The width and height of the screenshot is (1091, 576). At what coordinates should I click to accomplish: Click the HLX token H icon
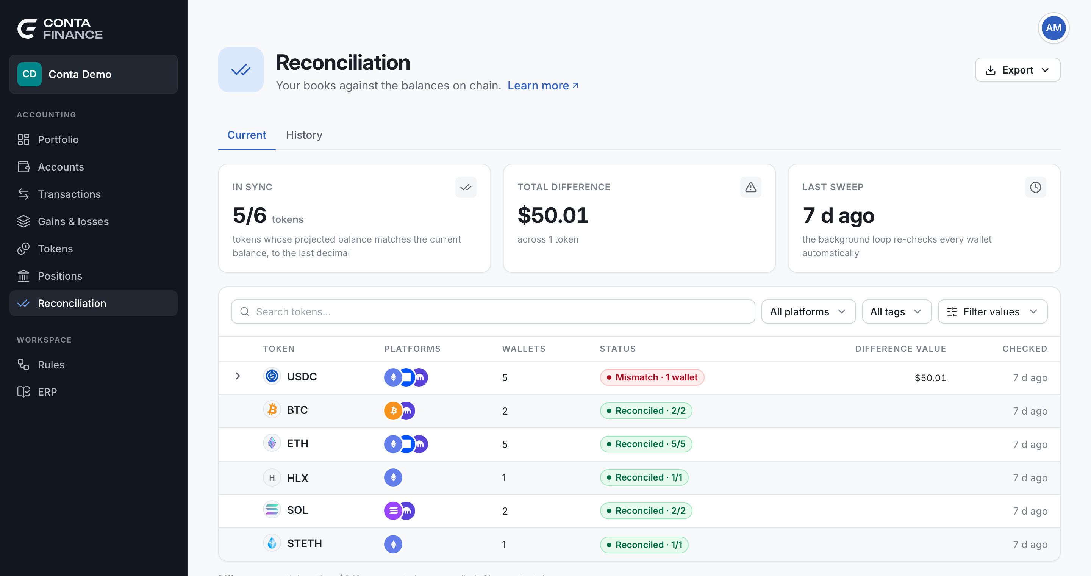[272, 478]
